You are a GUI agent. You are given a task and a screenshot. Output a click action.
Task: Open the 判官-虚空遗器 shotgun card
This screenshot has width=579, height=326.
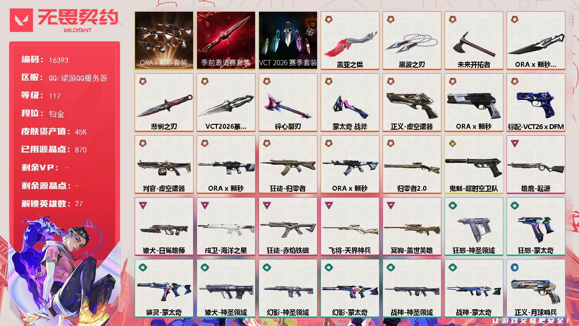[164, 164]
